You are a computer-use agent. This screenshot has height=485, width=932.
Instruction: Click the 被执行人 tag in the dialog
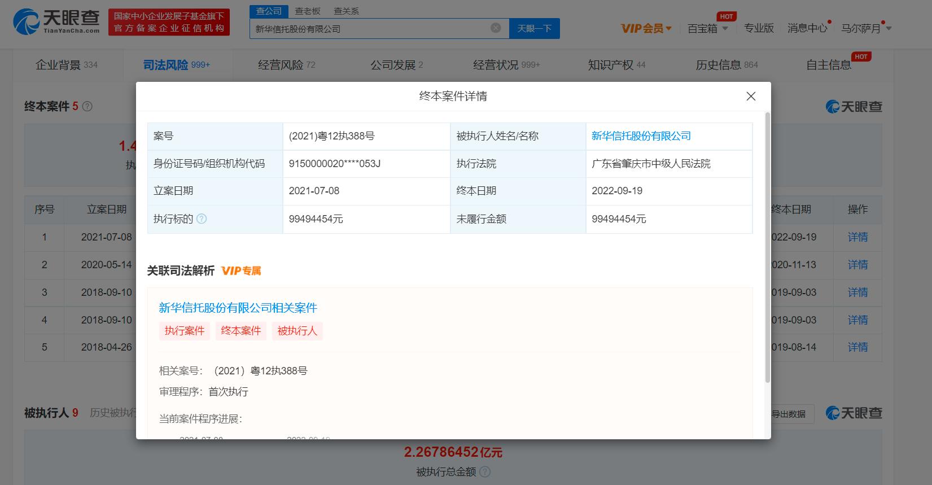tap(297, 331)
